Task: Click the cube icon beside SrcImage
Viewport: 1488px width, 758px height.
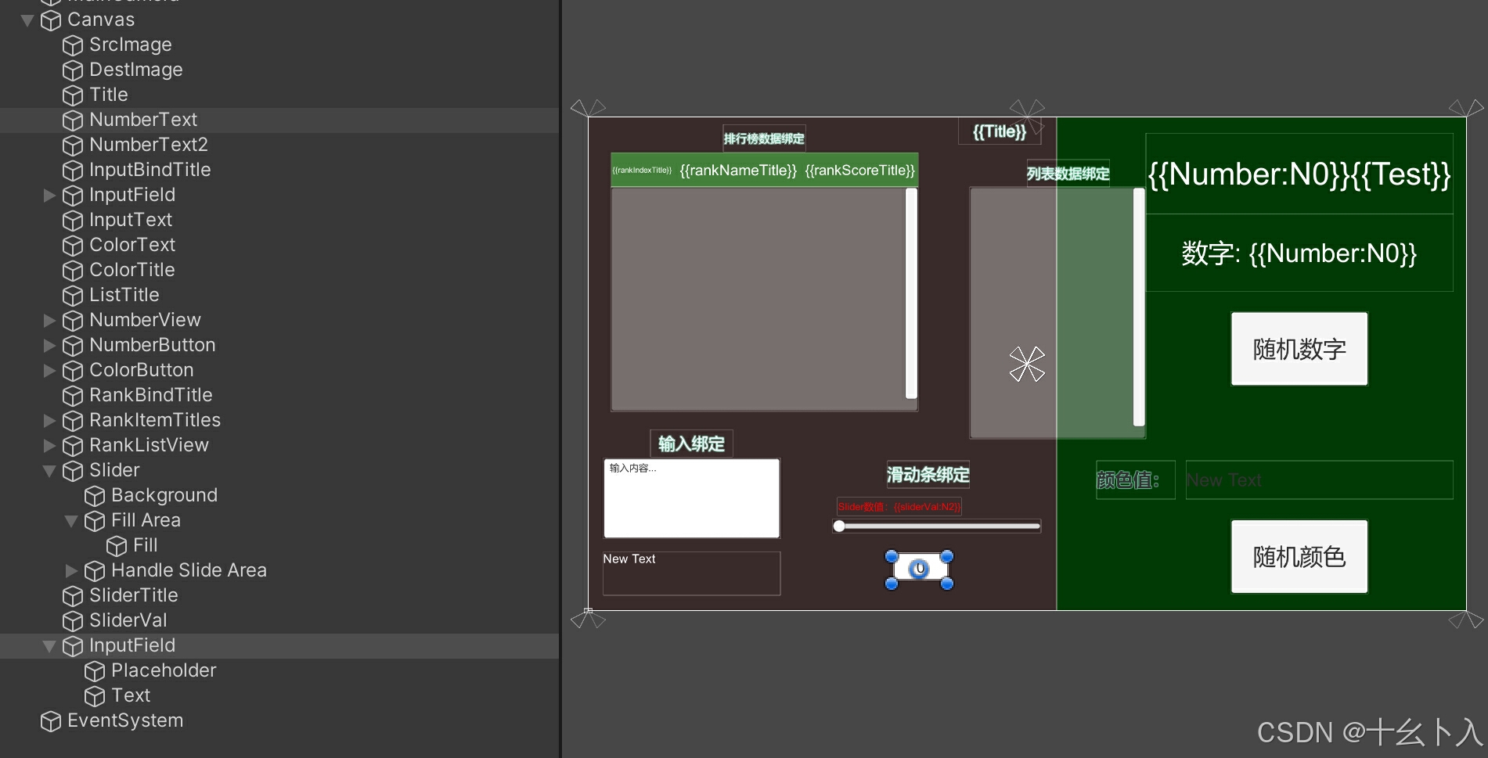Action: tap(73, 45)
